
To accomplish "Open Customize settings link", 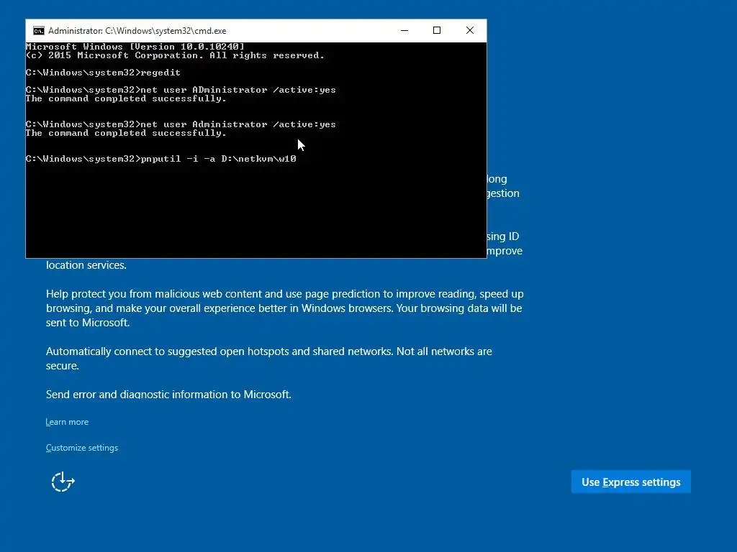I will (x=82, y=448).
